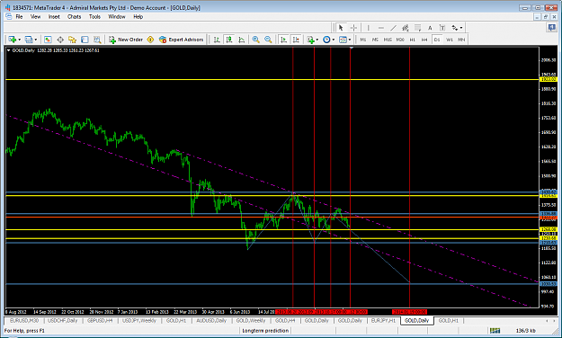The image size is (562, 338).
Task: Open the File menu
Action: pos(19,16)
